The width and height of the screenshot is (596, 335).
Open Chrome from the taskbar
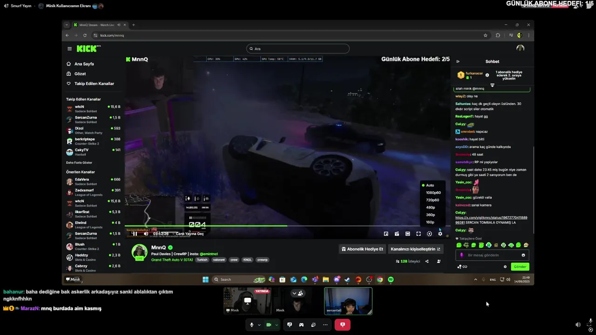[x=380, y=280]
